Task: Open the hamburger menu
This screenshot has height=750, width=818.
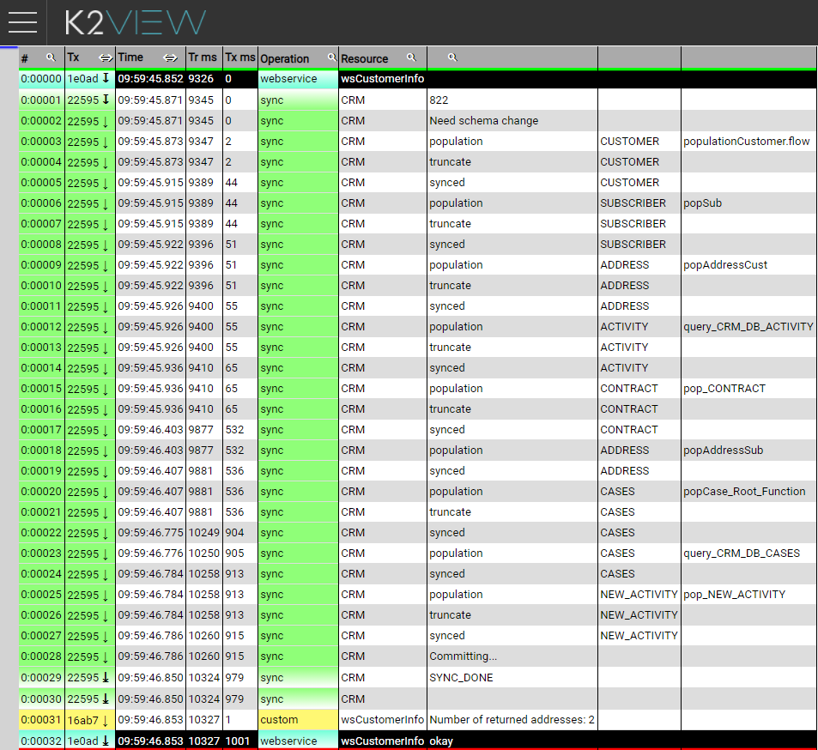Action: tap(23, 22)
